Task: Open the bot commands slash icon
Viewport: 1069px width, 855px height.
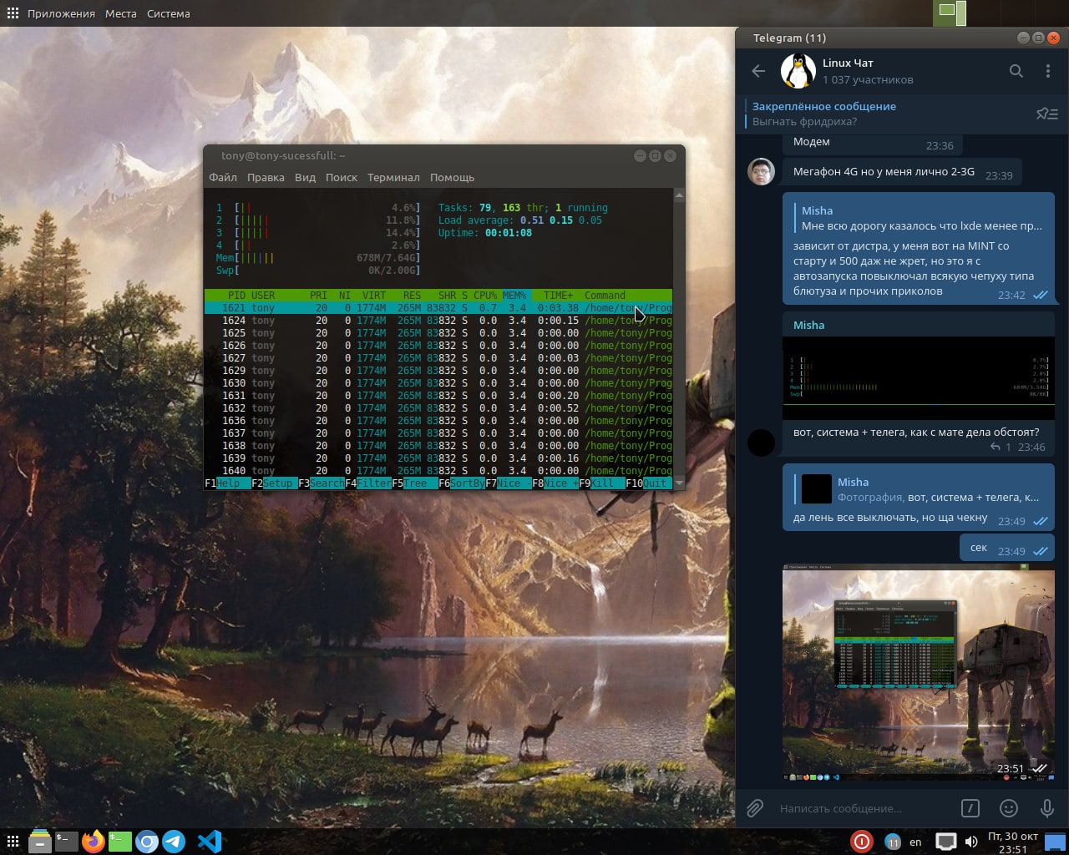Action: [970, 807]
